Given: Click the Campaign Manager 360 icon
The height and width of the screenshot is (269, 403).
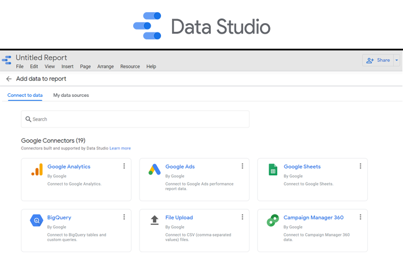Looking at the screenshot, I should (x=272, y=220).
